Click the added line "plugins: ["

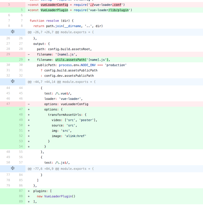[x=42, y=191]
